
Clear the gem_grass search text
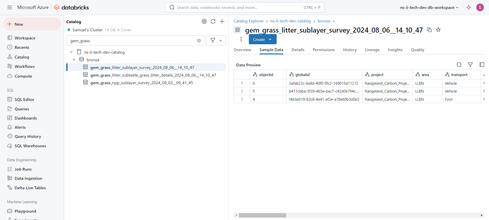tap(199, 40)
